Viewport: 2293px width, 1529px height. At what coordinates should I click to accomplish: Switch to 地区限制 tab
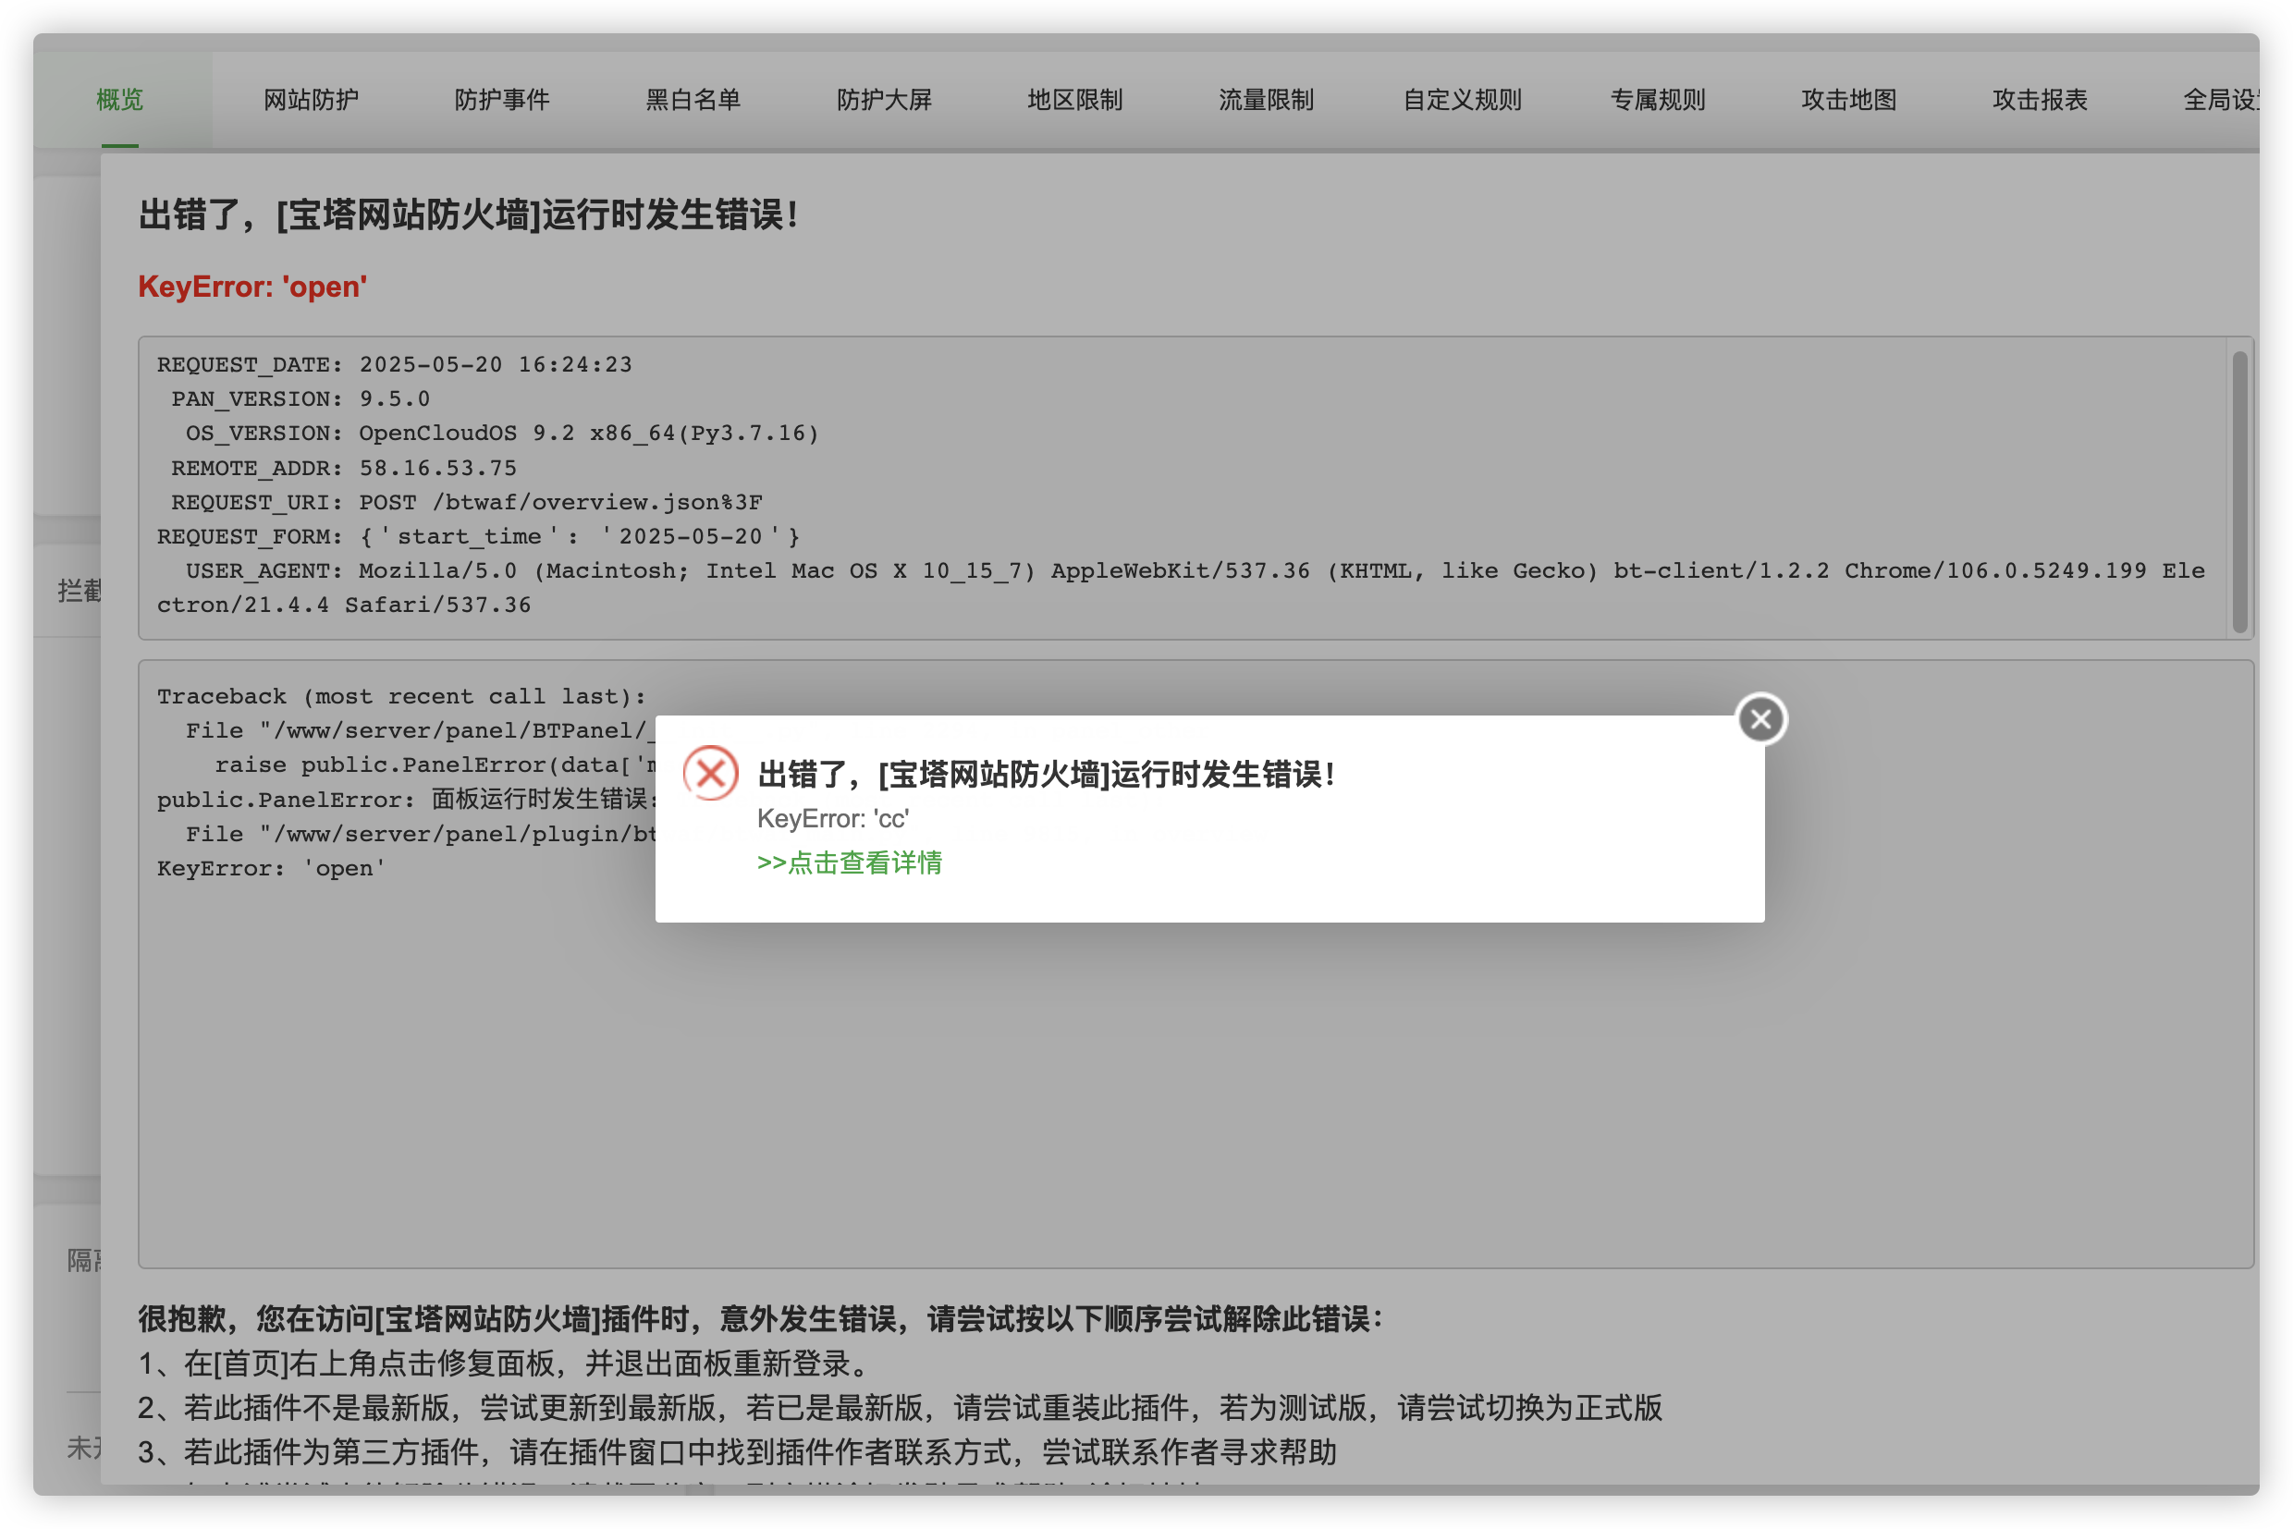tap(1074, 100)
